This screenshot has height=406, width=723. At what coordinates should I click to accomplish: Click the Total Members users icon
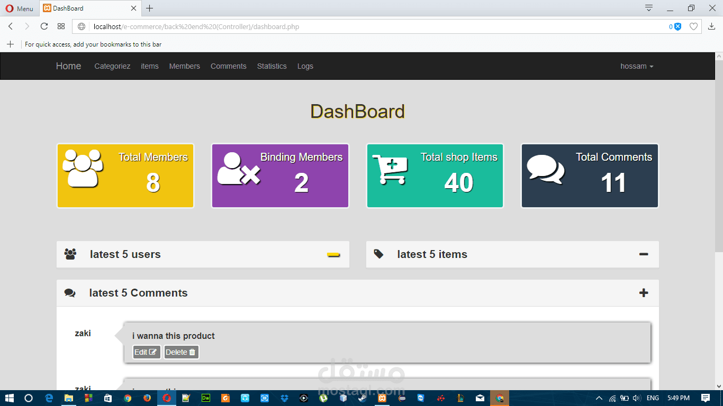(83, 168)
